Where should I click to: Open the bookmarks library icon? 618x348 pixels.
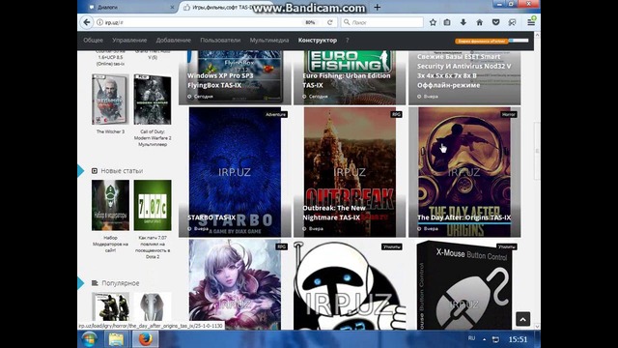447,22
